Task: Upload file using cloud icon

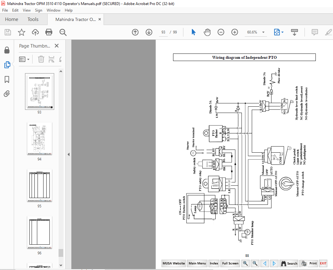Action: (35, 32)
